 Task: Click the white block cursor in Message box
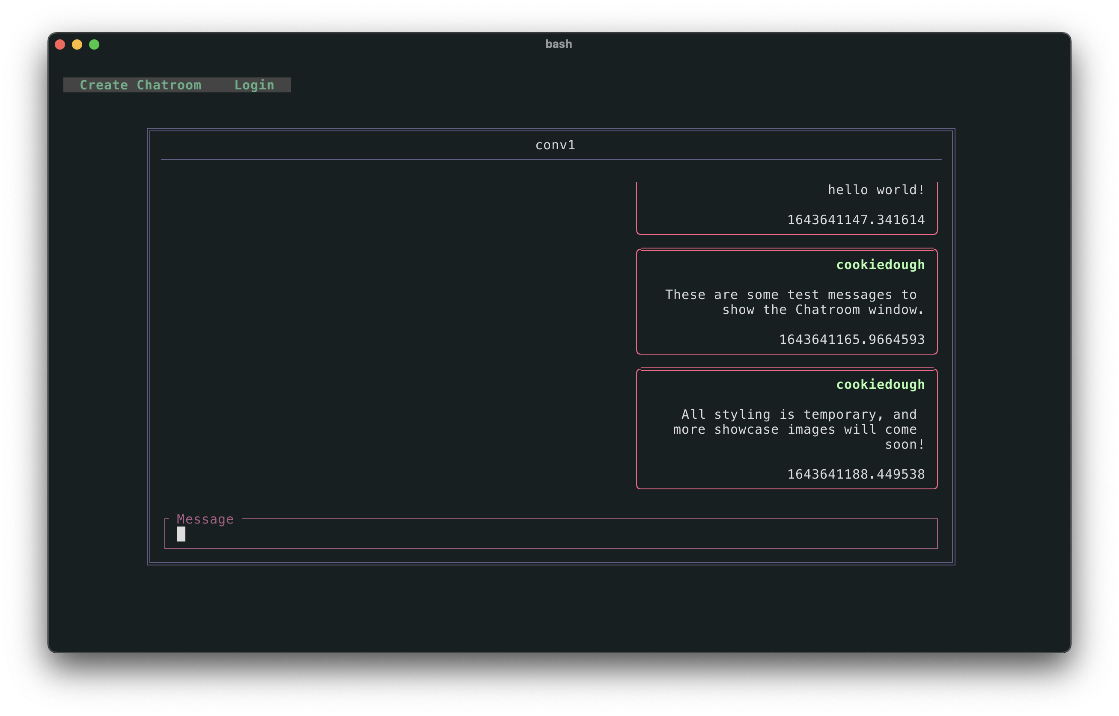[181, 534]
